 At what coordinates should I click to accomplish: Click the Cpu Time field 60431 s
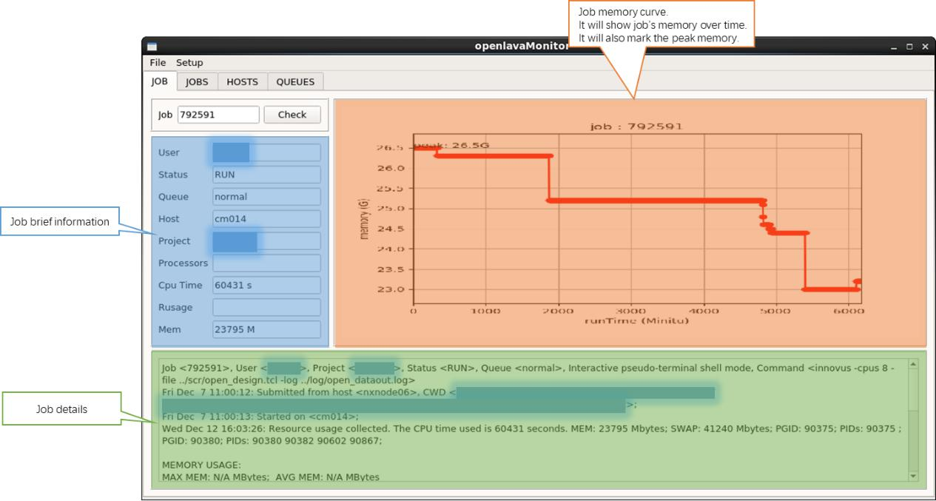click(266, 285)
